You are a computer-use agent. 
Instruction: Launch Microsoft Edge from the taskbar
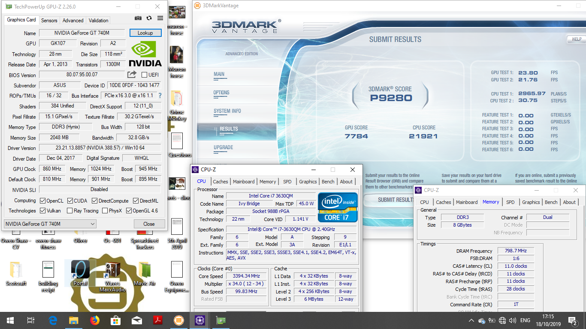[x=53, y=320]
